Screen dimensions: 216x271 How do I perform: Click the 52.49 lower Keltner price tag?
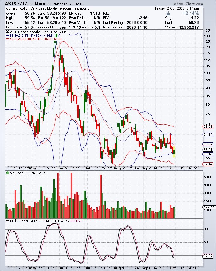(208, 164)
